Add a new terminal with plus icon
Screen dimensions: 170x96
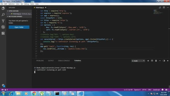pyautogui.click(x=148, y=61)
